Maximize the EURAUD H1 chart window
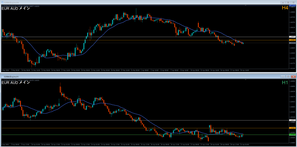This screenshot has width=297, height=147. 288,77
